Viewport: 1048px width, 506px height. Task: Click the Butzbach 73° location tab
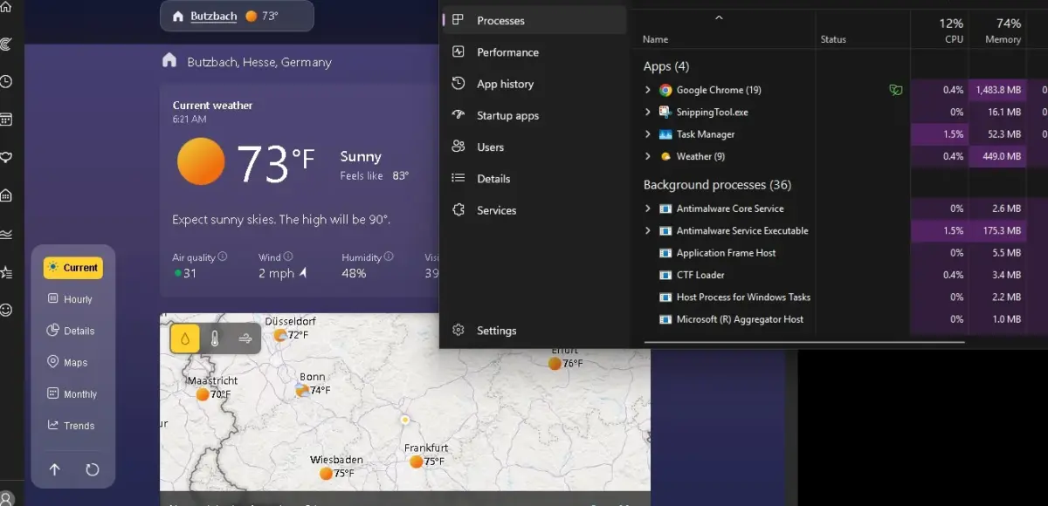237,16
